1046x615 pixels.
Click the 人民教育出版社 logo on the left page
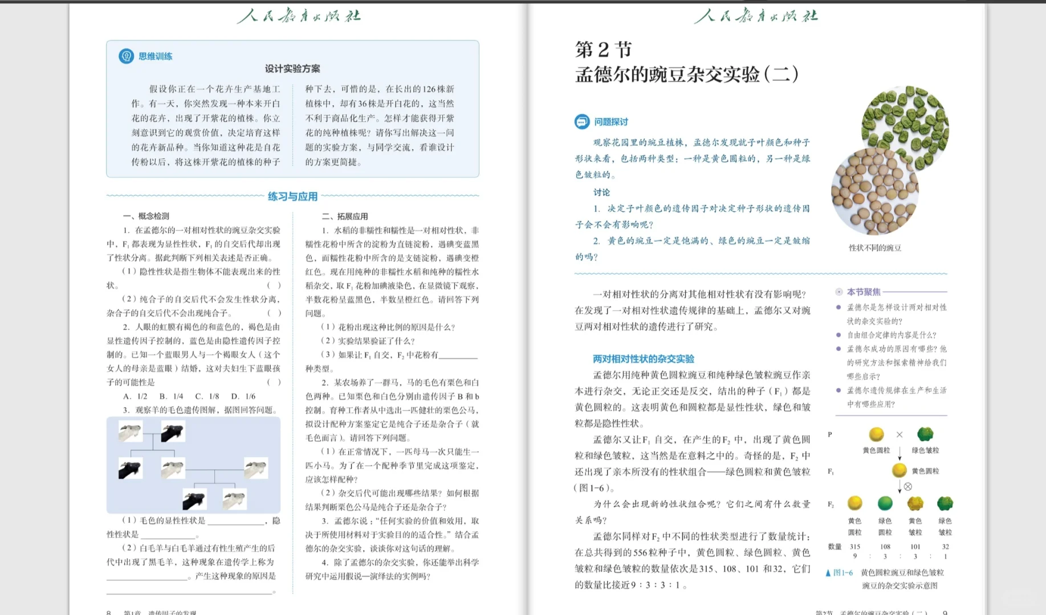299,15
